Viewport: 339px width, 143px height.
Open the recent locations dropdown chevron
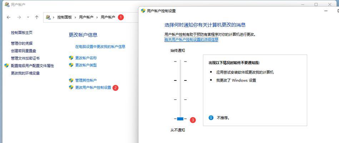(28, 17)
